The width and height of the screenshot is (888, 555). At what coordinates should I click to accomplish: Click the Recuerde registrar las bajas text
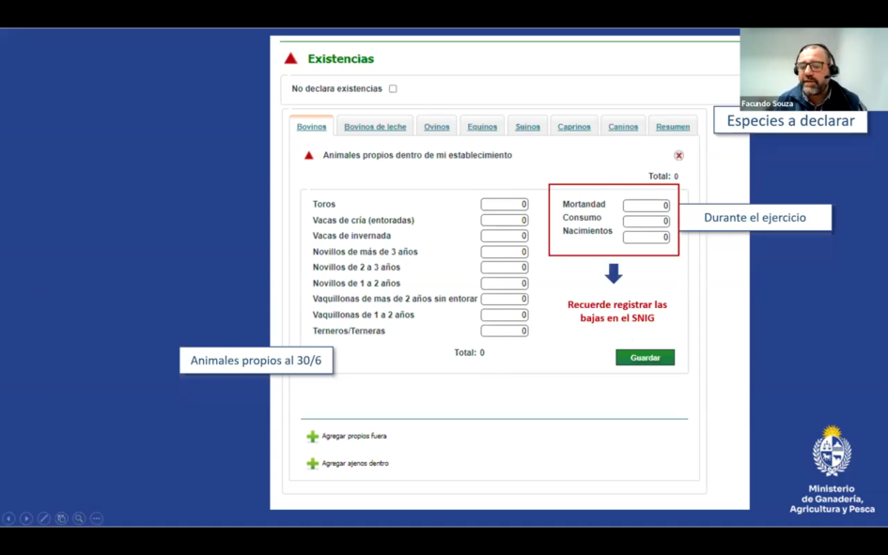[x=617, y=311]
